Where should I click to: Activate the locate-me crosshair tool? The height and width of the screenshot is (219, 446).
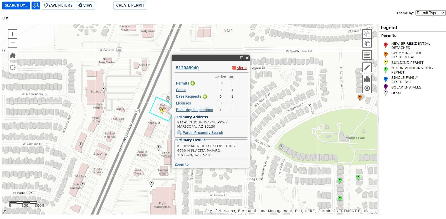pos(13,67)
